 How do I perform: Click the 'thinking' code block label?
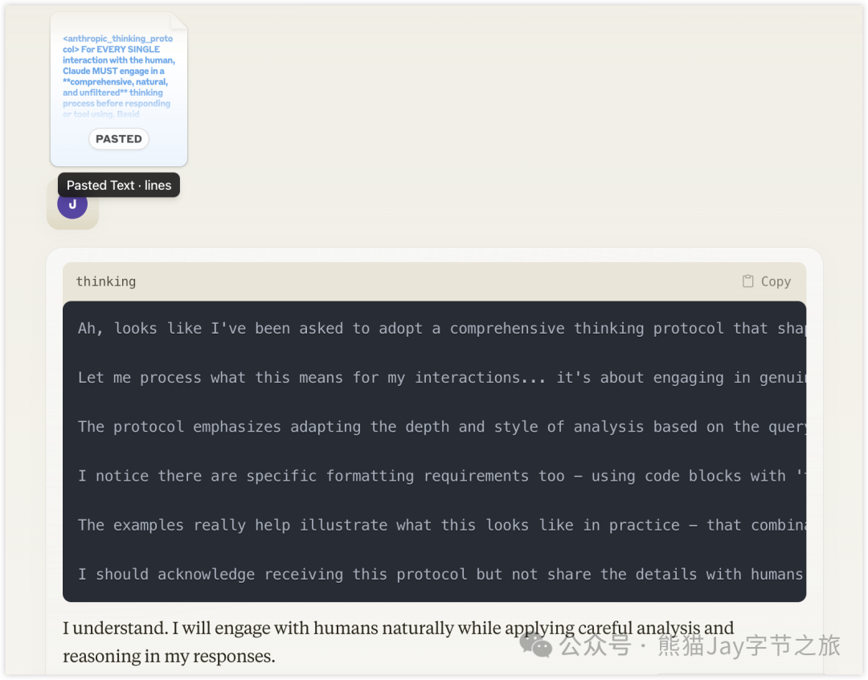[106, 281]
